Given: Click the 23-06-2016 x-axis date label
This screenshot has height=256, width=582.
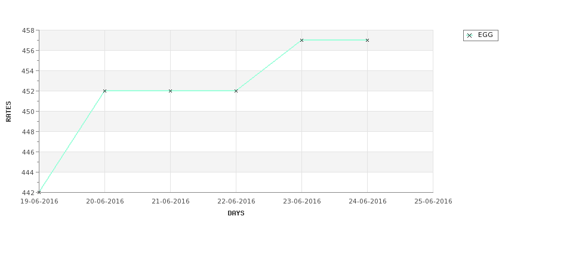Looking at the screenshot, I should [x=302, y=202].
